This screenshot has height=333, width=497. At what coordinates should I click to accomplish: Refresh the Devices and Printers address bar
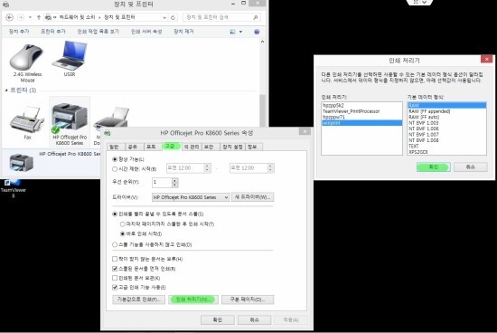click(173, 17)
